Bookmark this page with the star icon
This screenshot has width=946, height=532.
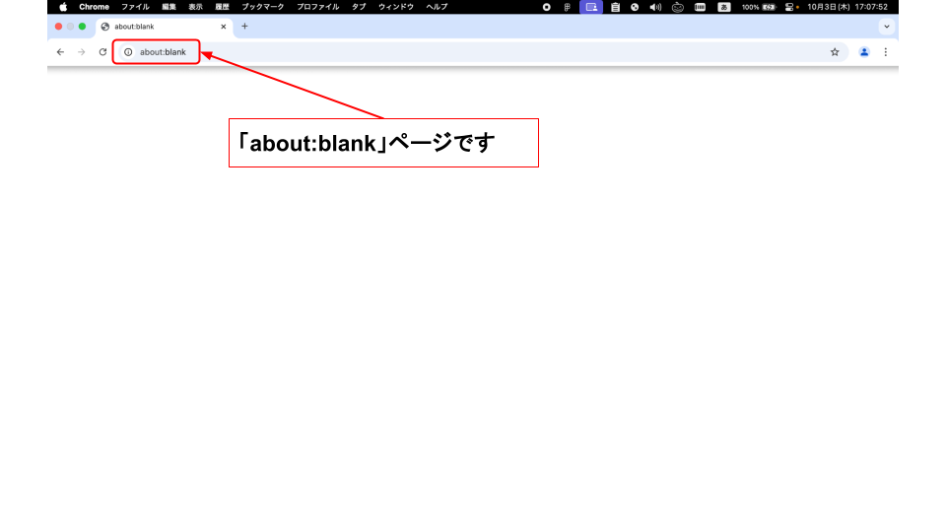[835, 52]
